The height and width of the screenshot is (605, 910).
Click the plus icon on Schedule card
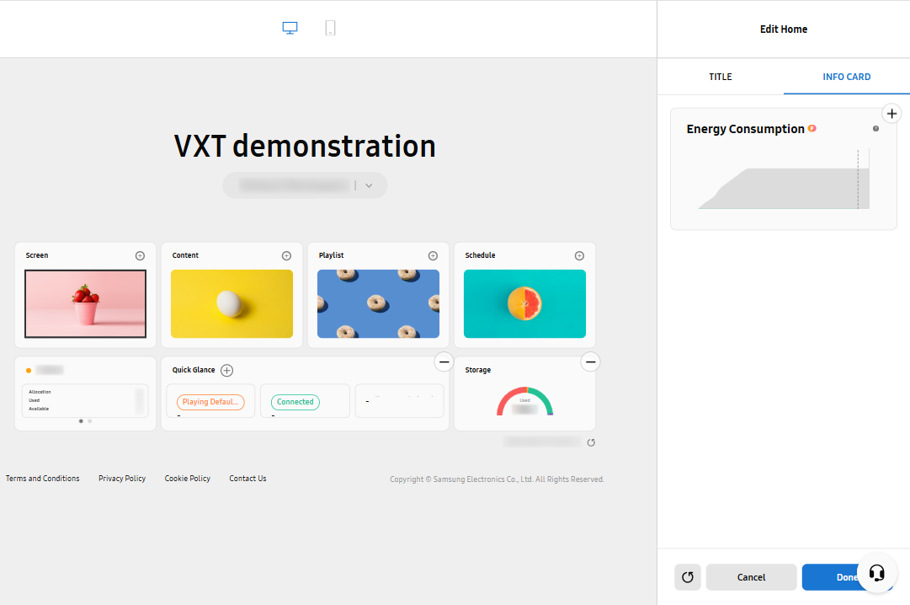pos(579,255)
